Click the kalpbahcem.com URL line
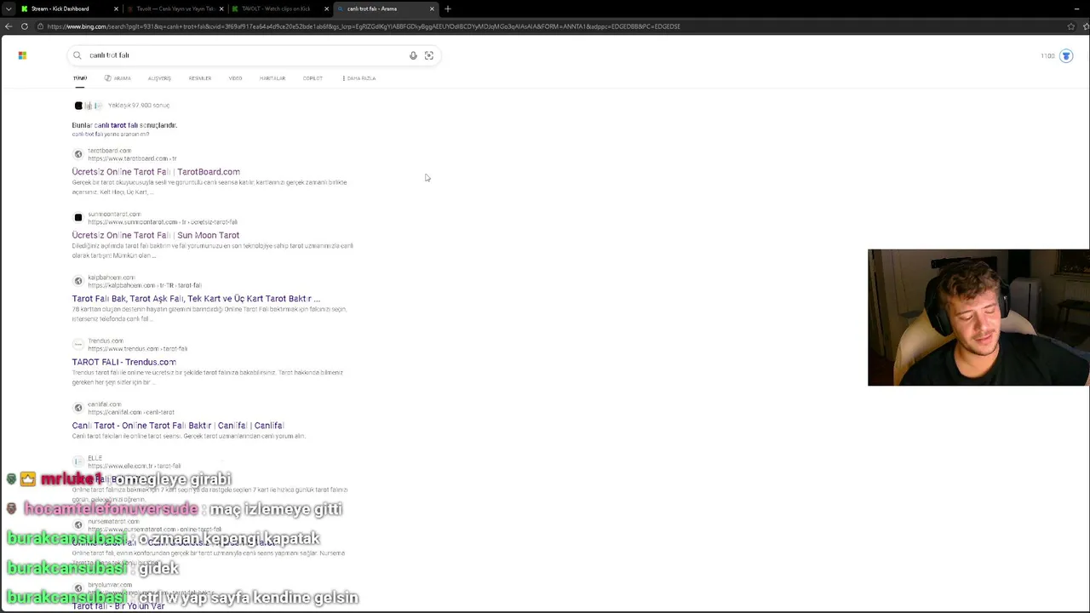The image size is (1090, 613). [x=144, y=285]
